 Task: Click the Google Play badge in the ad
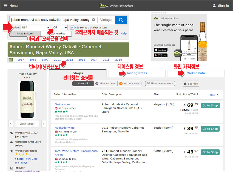(x=160, y=55)
